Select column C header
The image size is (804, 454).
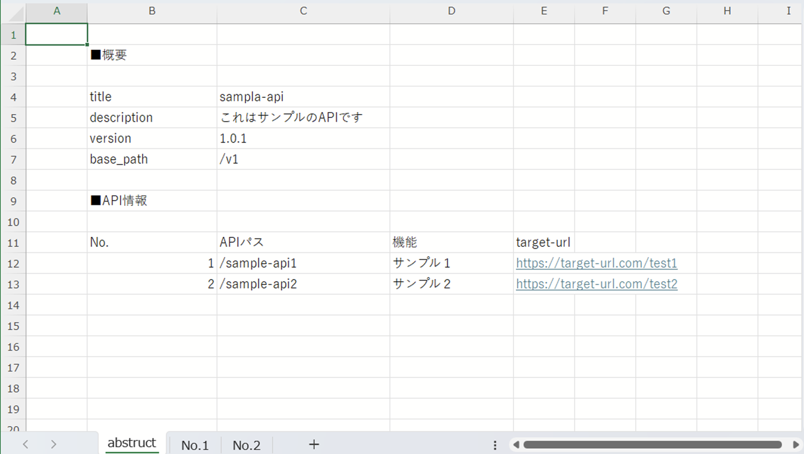pyautogui.click(x=304, y=11)
